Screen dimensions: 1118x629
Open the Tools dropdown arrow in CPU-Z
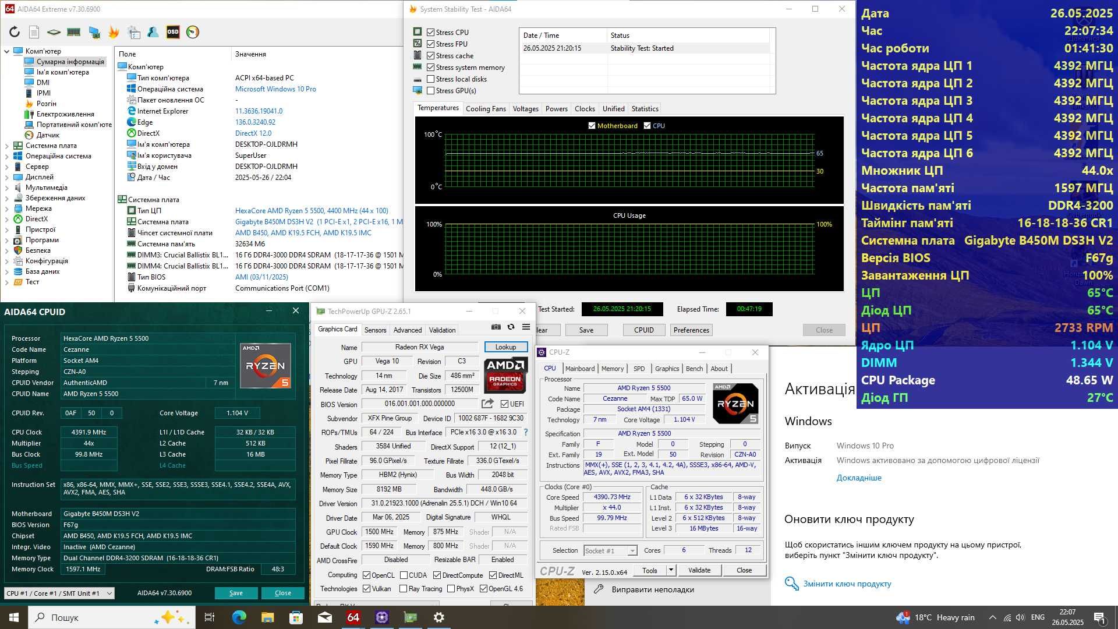pyautogui.click(x=671, y=570)
